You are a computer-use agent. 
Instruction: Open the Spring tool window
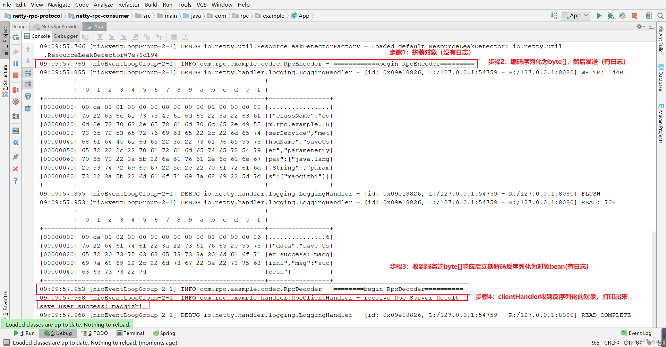tap(164, 333)
